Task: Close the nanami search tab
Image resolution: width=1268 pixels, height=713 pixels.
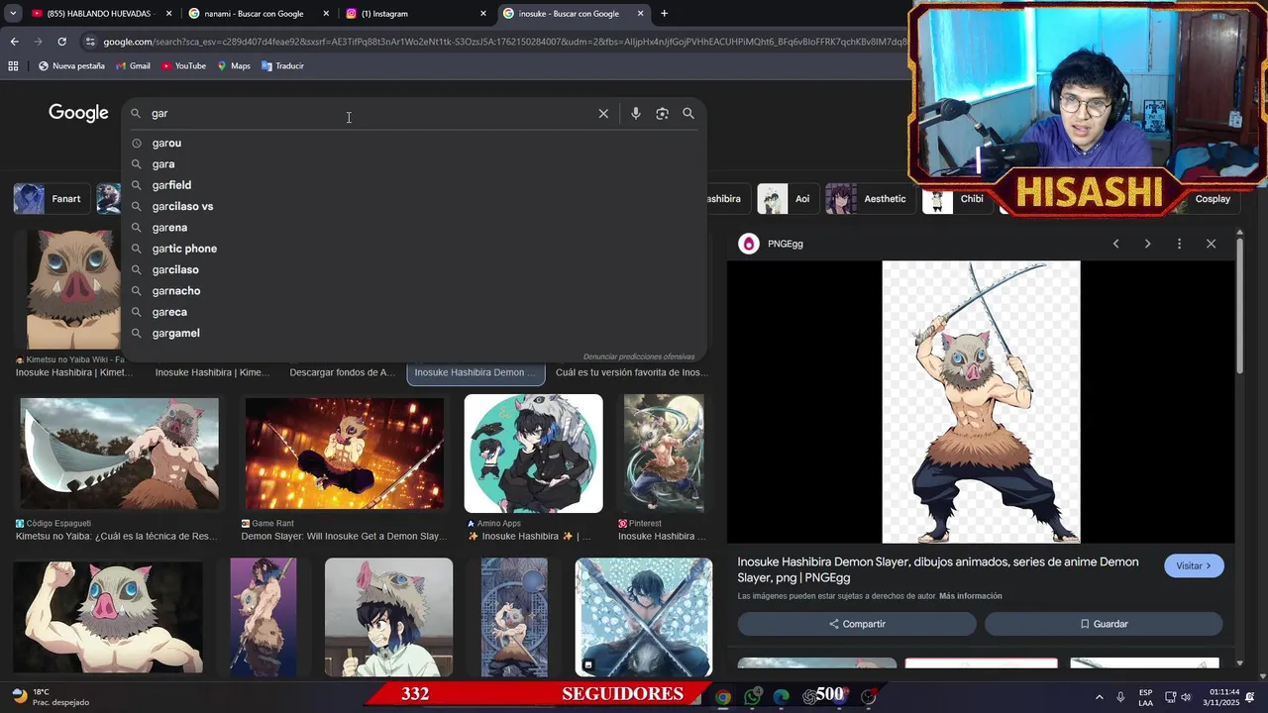Action: (326, 14)
